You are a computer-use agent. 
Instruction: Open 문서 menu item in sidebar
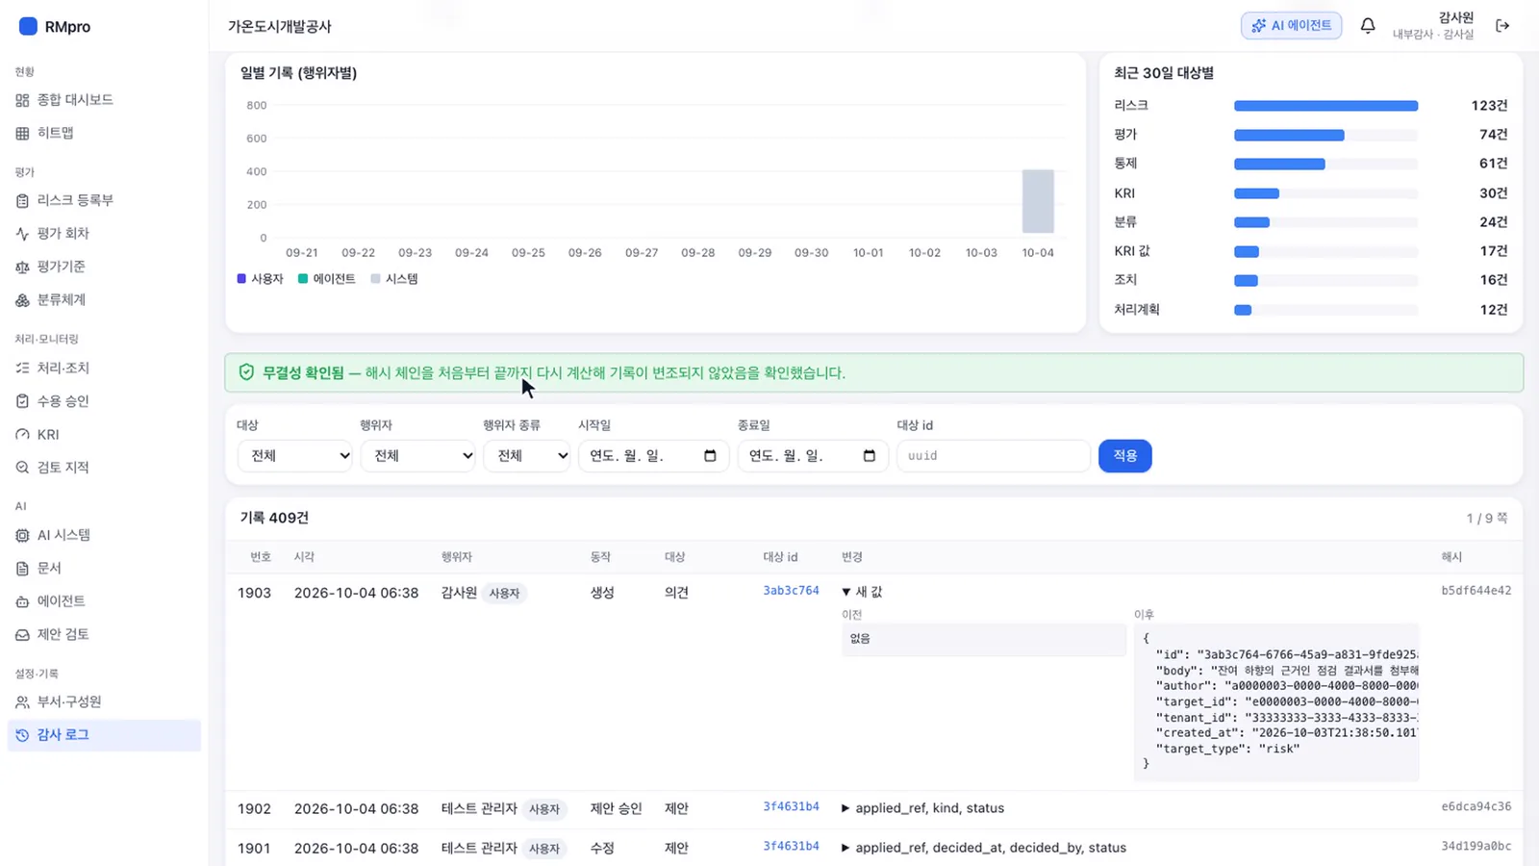104,569
